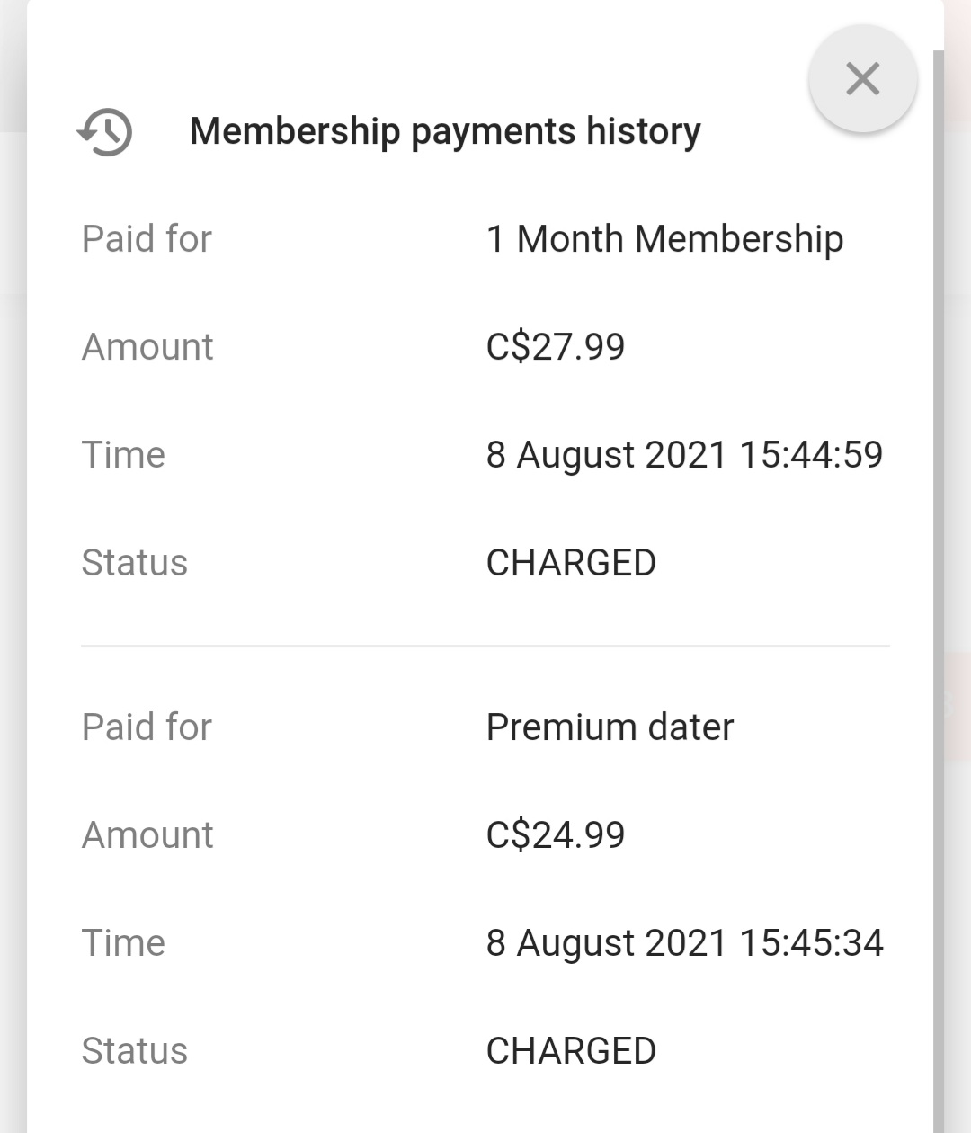Click the dialog's vertical scrollbar

tap(939, 593)
